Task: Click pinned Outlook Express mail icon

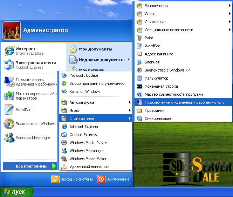Action: [x=9, y=65]
